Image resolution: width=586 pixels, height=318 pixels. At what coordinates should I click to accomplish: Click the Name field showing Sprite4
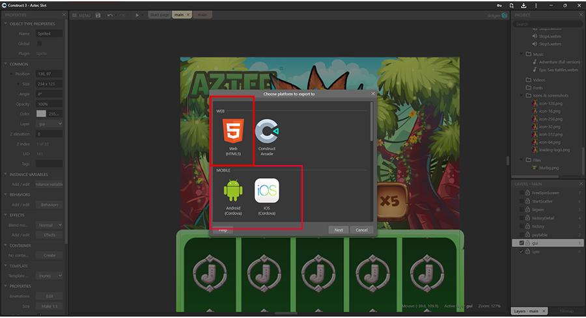coord(49,34)
